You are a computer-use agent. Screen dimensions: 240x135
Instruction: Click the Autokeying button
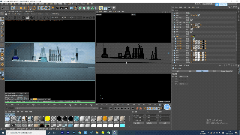coord(140,108)
